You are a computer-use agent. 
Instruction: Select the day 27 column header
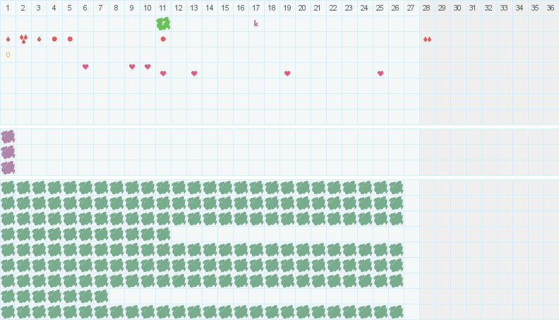[411, 8]
